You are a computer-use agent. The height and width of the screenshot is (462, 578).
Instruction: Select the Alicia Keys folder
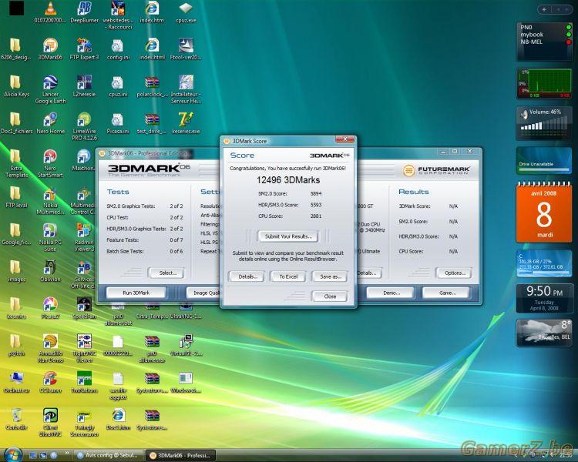click(17, 85)
